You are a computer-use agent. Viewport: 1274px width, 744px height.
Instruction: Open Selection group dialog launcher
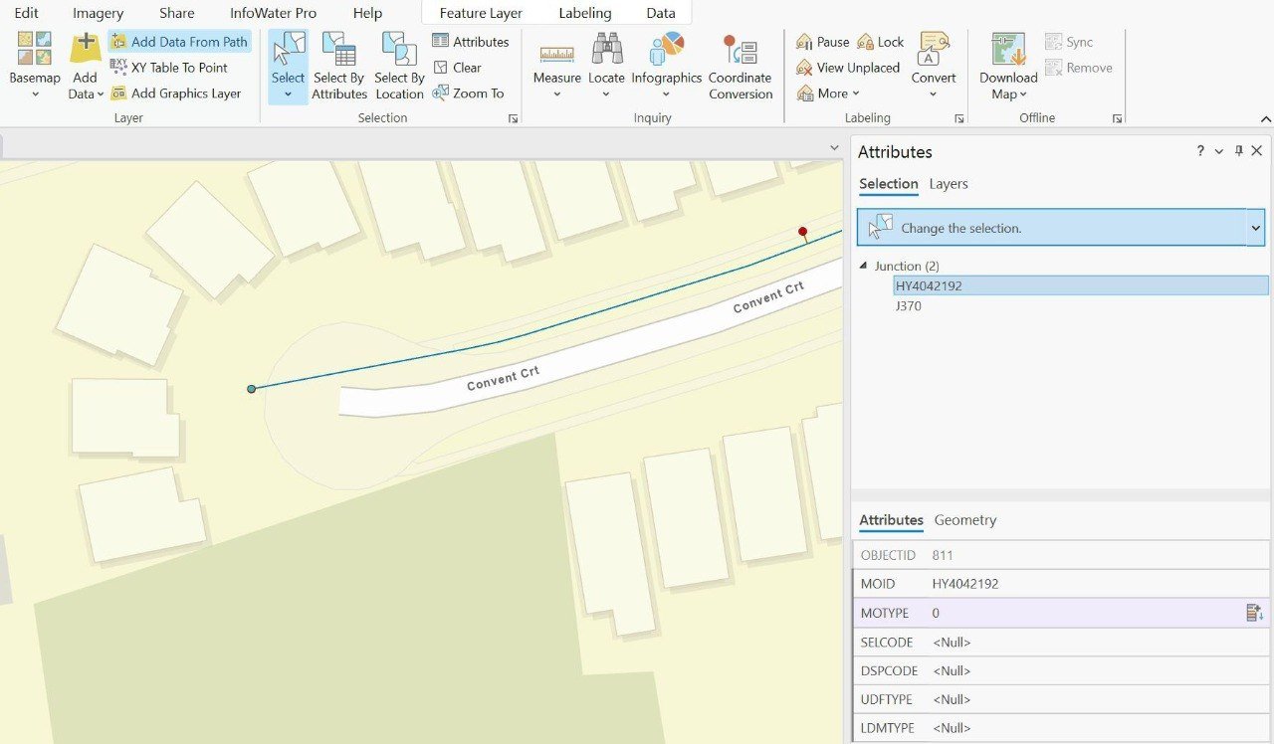(x=513, y=118)
